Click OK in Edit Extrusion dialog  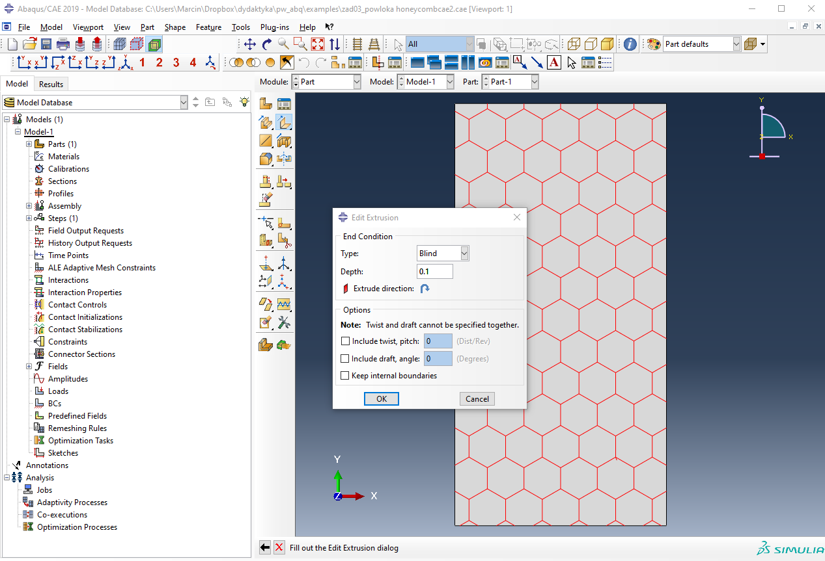382,399
